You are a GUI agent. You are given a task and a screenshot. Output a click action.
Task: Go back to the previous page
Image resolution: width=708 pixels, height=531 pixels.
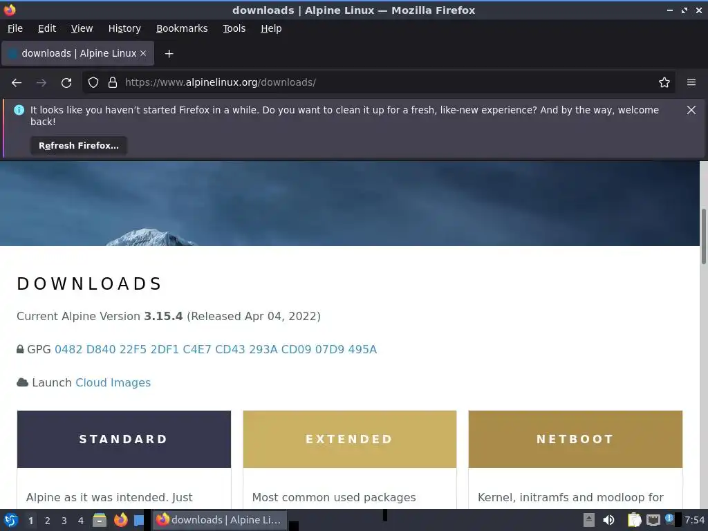tap(17, 83)
